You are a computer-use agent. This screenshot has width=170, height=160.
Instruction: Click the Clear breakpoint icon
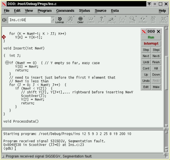(x=80, y=20)
